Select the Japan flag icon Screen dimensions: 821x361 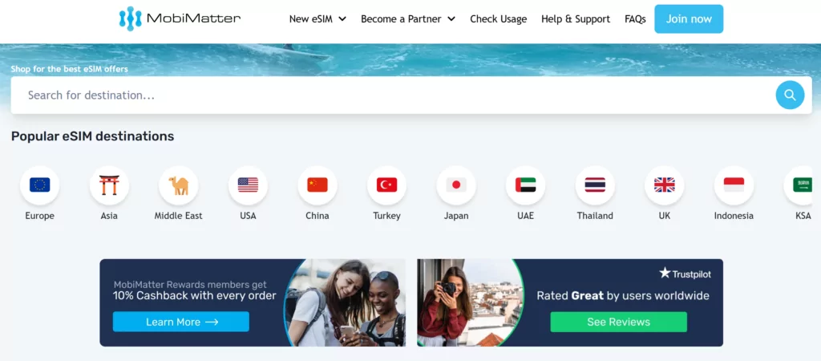point(456,185)
